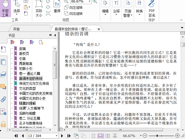
Task: Open the 转换 convert menu
Action: pyautogui.click(x=139, y=8)
